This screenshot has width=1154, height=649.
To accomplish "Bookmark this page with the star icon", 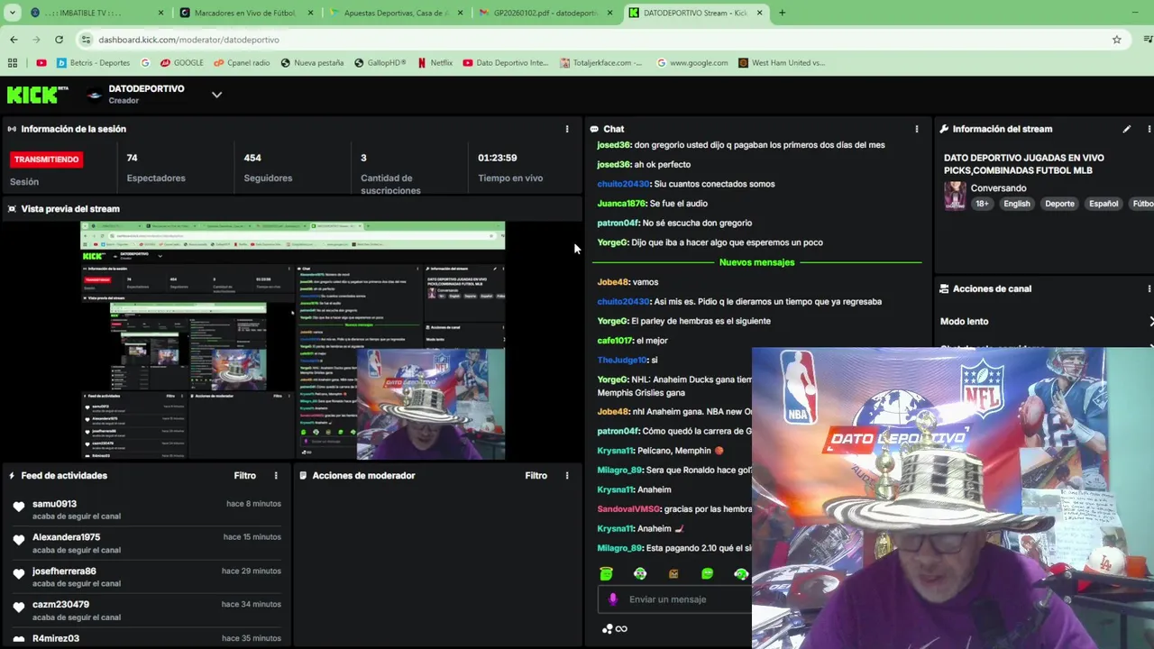I will point(1116,40).
